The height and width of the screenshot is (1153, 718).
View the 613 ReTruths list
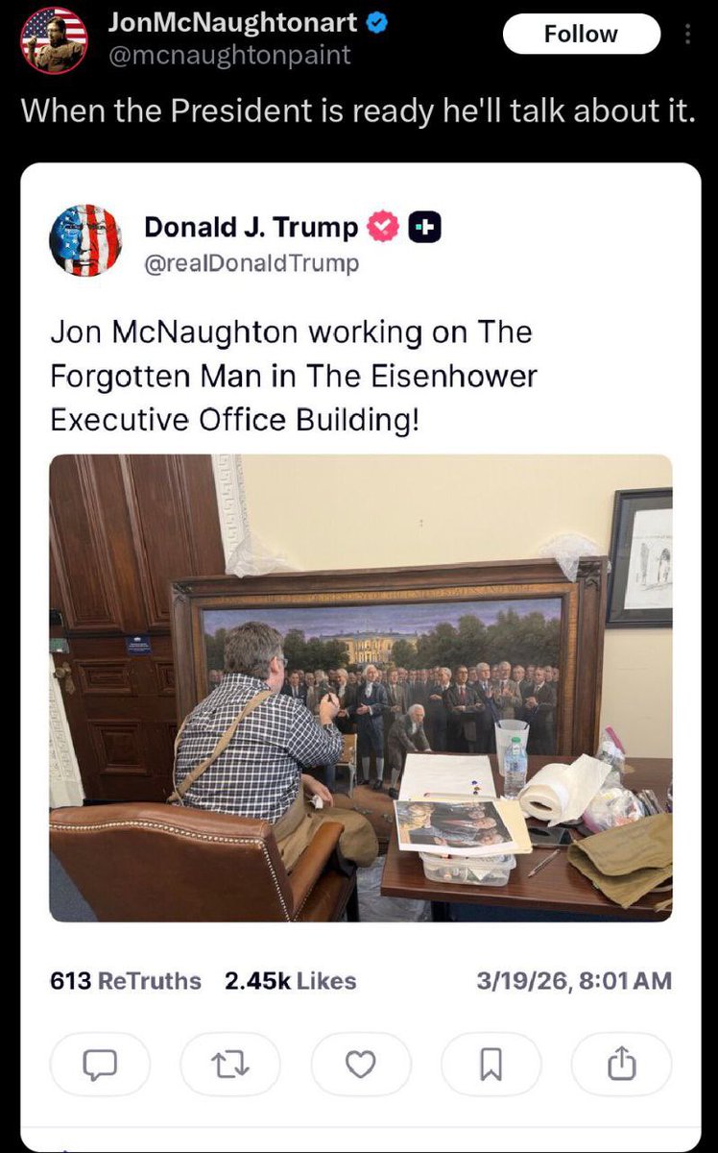126,981
